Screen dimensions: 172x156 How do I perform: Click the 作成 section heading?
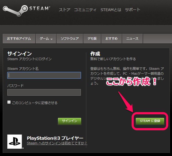(95, 54)
